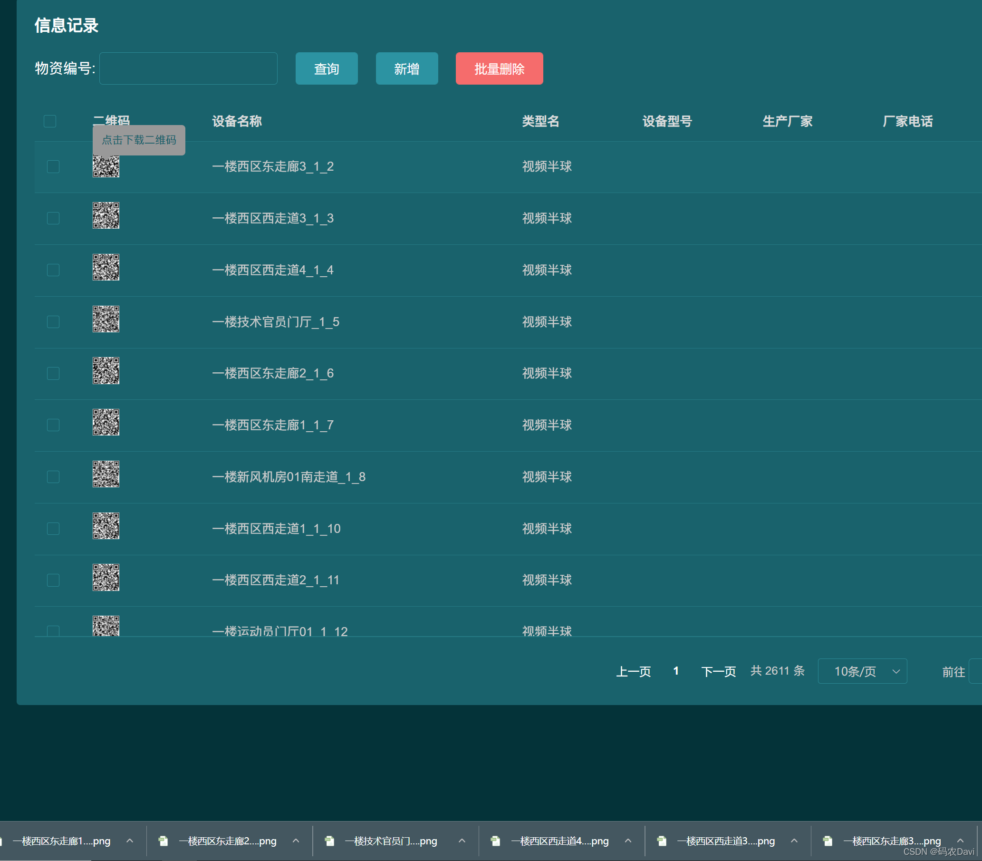This screenshot has width=982, height=861.
Task: Click the QR code for 一楼西区东走廊3_1_2
Action: click(106, 166)
